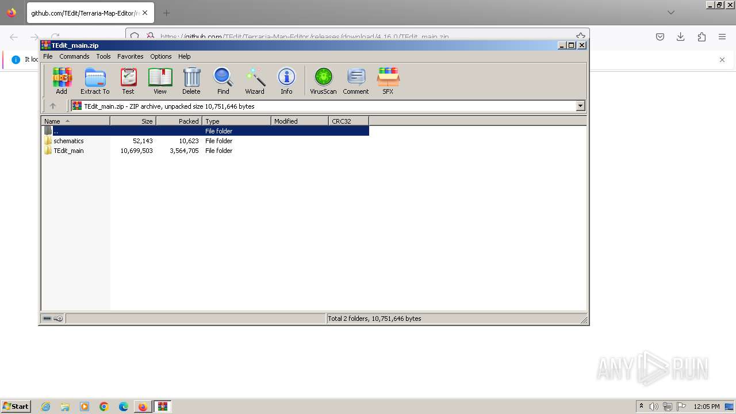Click the 52,143 size value

pyautogui.click(x=143, y=141)
